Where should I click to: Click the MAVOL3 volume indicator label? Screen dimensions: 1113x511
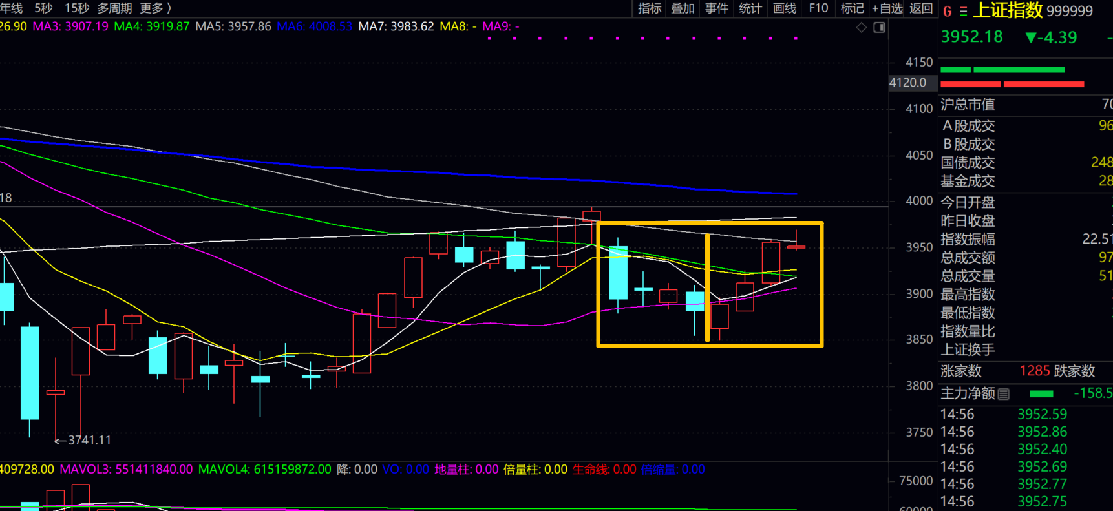click(126, 470)
